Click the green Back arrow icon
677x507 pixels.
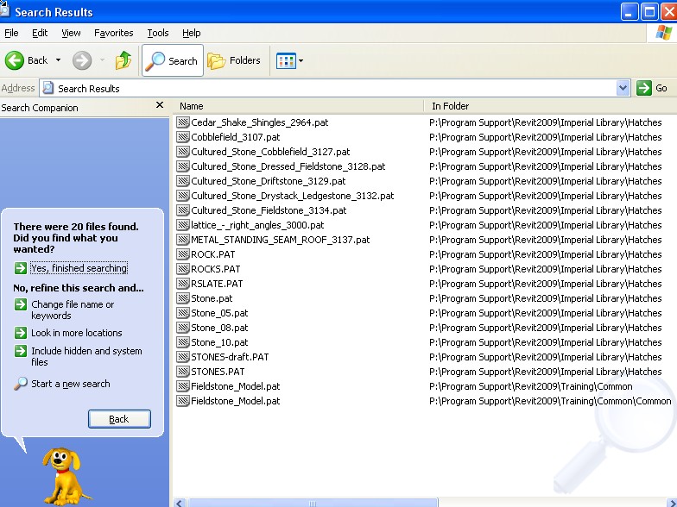[14, 60]
